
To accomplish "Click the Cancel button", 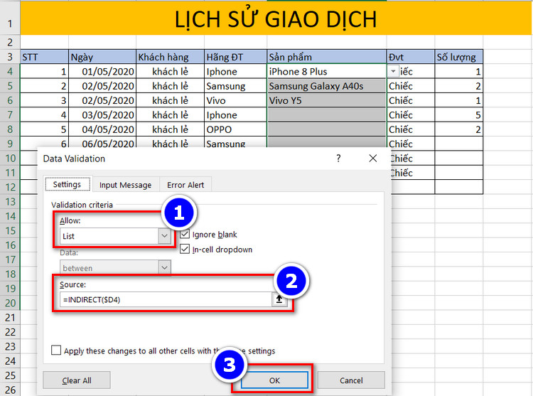I will click(351, 380).
